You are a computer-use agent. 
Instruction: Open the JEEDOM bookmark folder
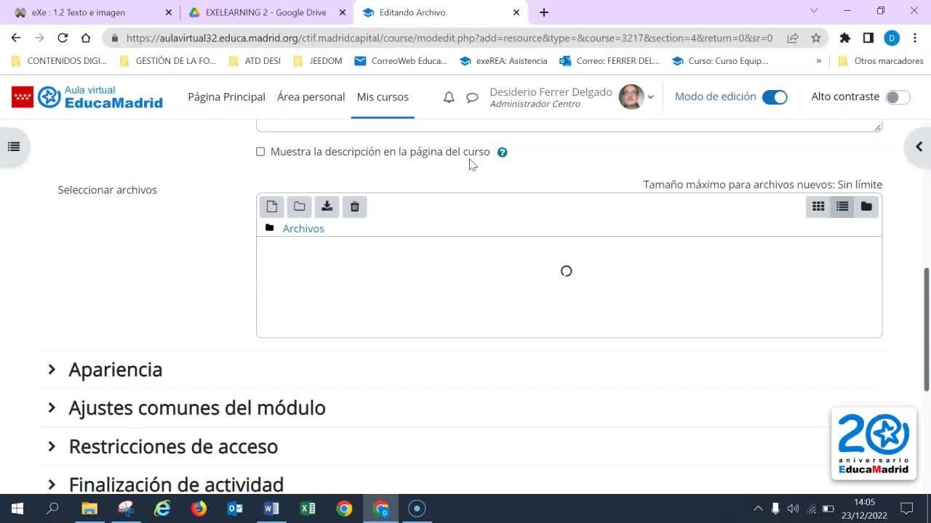[x=317, y=61]
